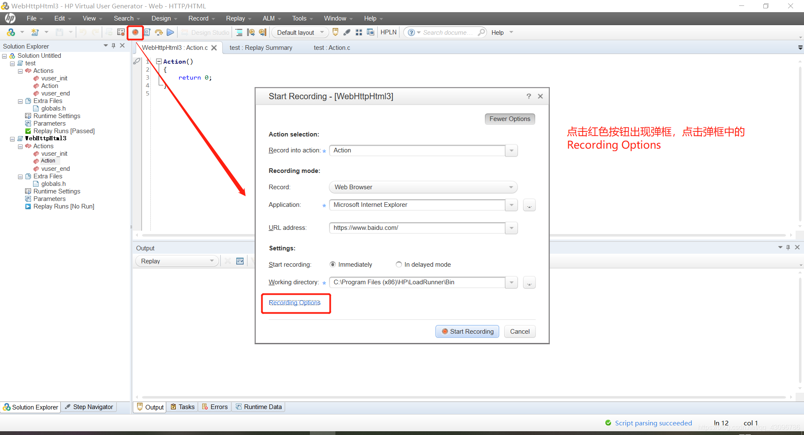Open Working directory dropdown arrow
The width and height of the screenshot is (804, 435).
(x=511, y=283)
